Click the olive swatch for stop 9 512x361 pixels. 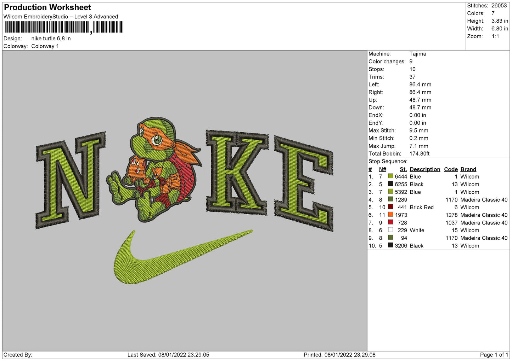tap(390, 238)
